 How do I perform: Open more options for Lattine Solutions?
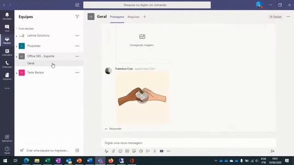pyautogui.click(x=77, y=36)
